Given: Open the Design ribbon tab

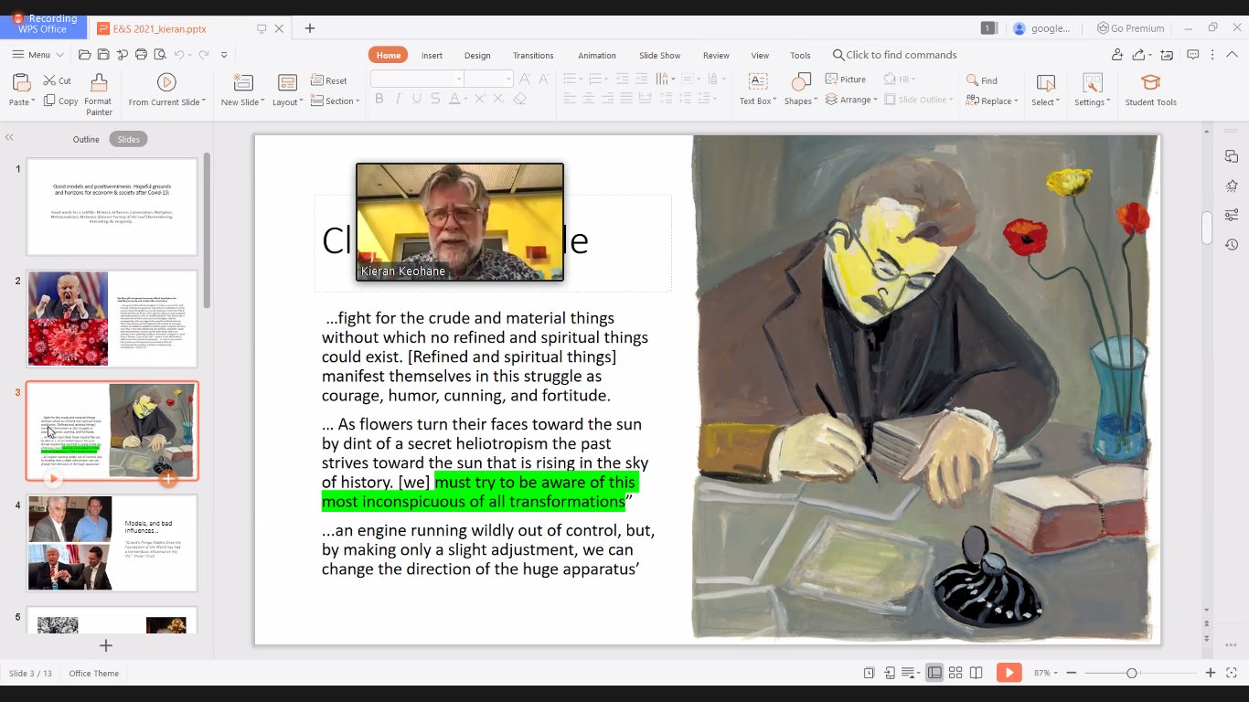Looking at the screenshot, I should (477, 55).
